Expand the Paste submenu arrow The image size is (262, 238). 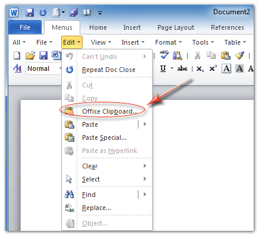click(x=145, y=124)
